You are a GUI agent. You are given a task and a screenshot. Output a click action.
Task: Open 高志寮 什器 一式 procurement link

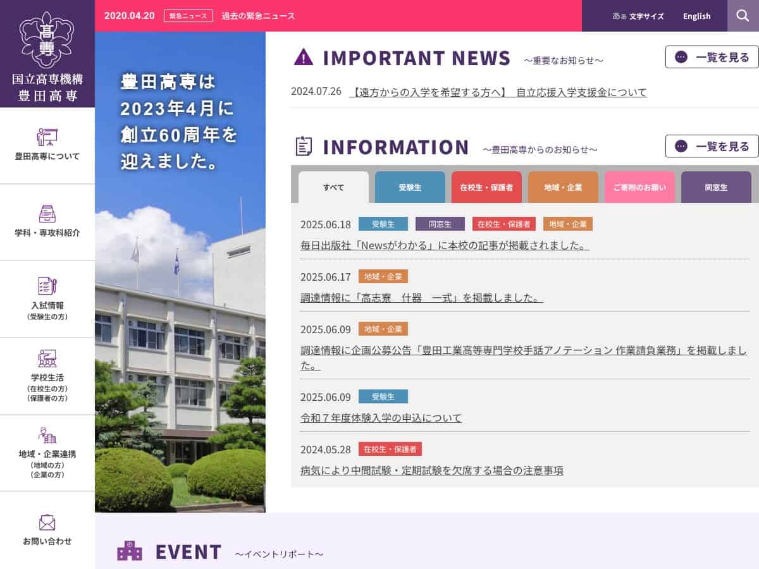pyautogui.click(x=422, y=297)
